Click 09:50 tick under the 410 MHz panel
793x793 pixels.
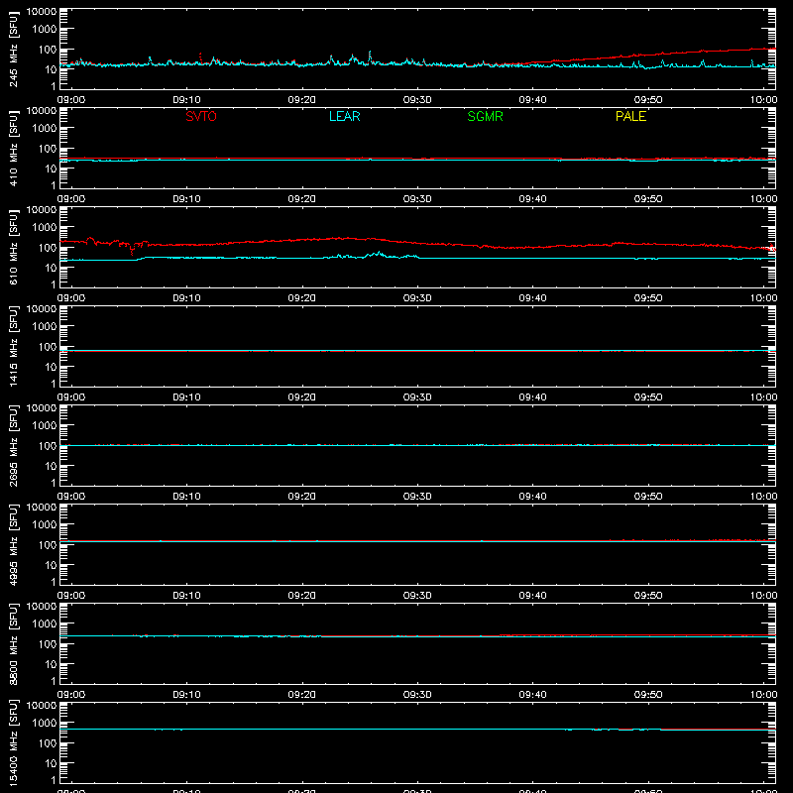648,199
